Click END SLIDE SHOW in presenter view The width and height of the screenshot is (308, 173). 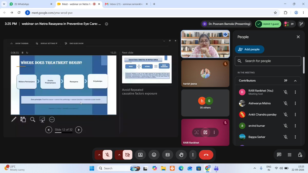click(74, 43)
